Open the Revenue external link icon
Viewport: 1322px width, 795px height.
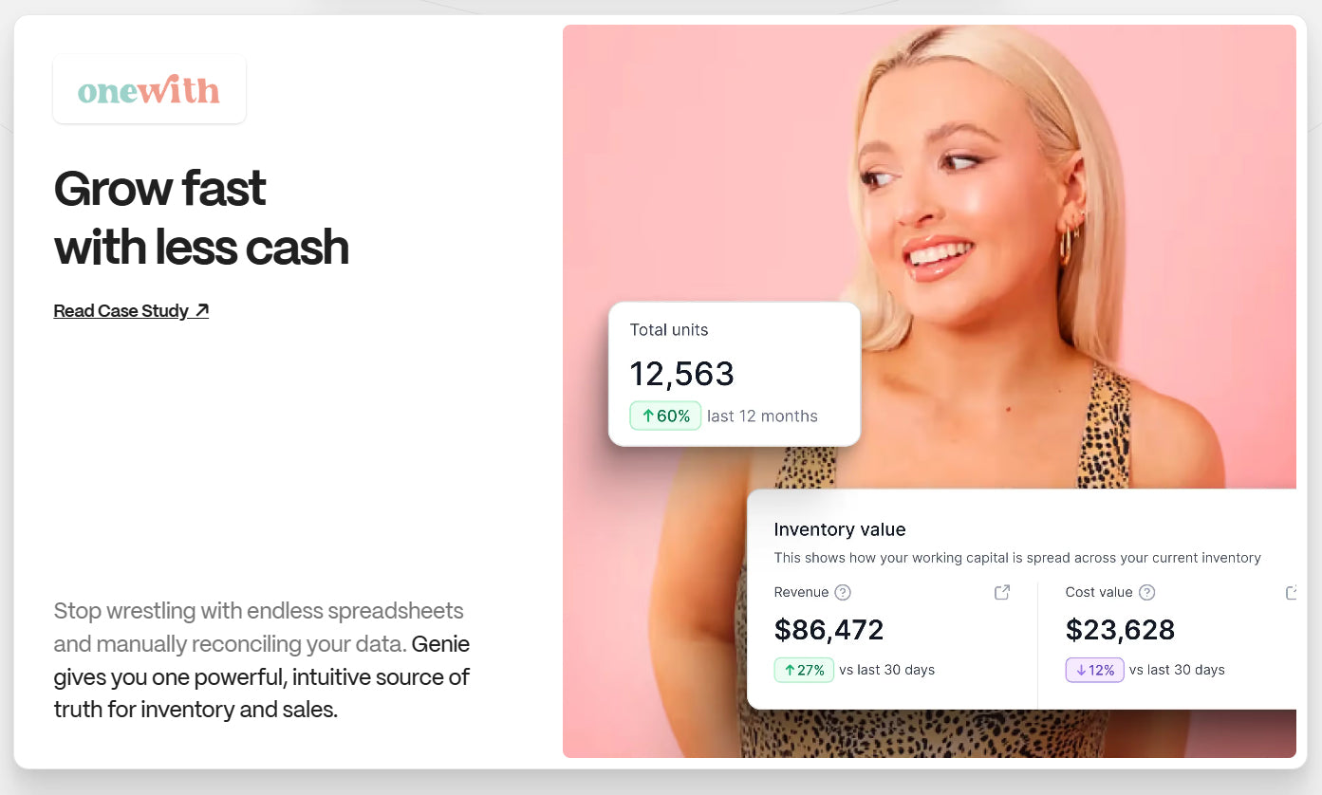(x=1002, y=592)
